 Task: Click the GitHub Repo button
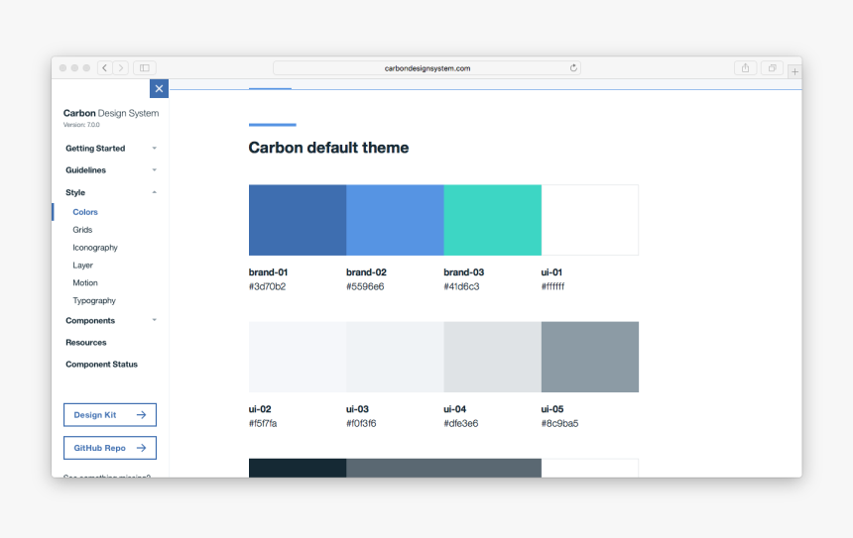click(x=110, y=448)
